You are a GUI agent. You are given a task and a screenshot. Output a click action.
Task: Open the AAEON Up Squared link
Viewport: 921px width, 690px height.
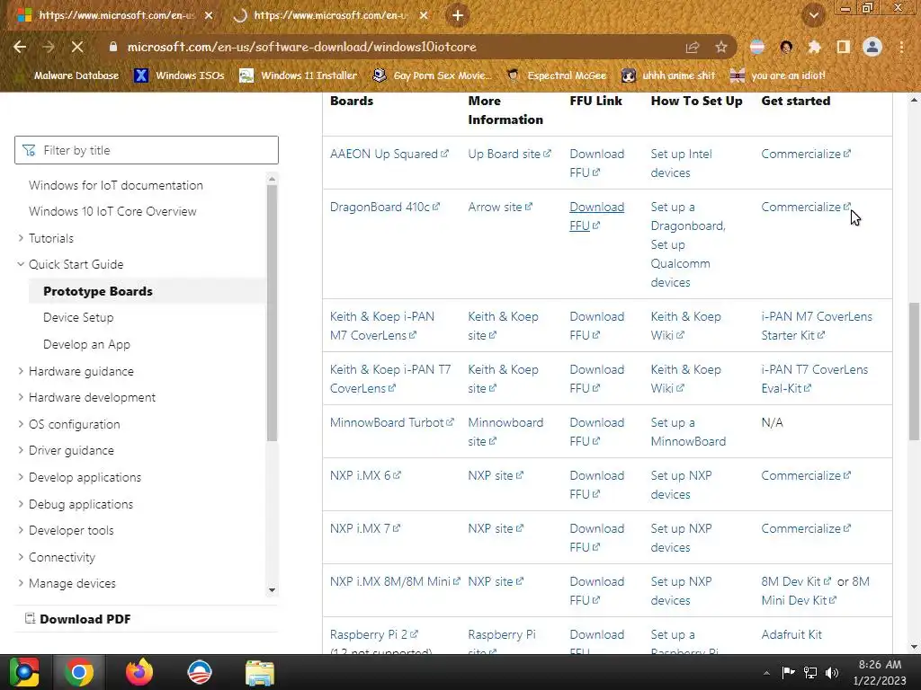coord(389,154)
